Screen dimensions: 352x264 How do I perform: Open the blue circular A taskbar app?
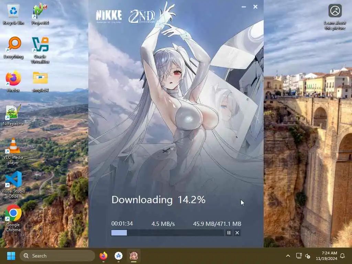coord(119,256)
